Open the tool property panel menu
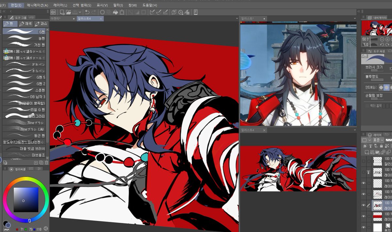 tap(363, 51)
